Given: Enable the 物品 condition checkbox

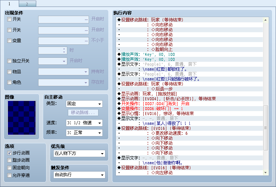Looking at the screenshot, I should click(x=9, y=72).
